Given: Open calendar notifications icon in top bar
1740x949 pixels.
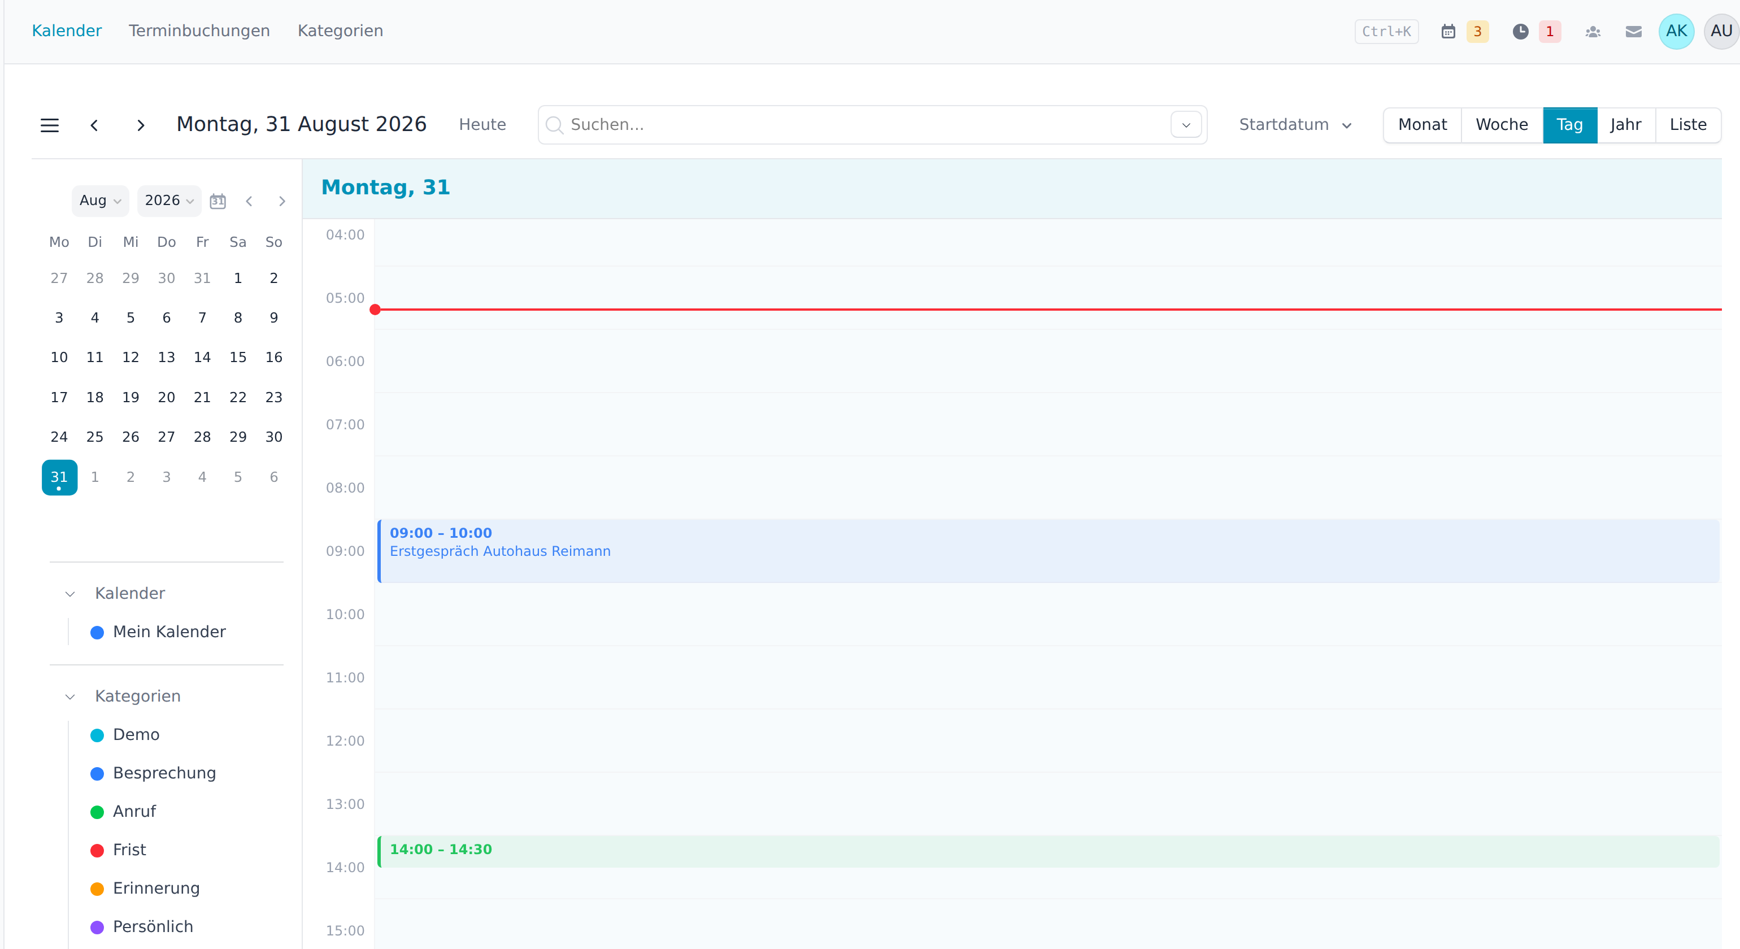Looking at the screenshot, I should point(1448,31).
